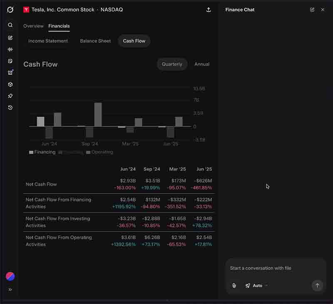This screenshot has width=333, height=304.
Task: Click the Jun '24 Financing chart bar
Action: [x=40, y=122]
